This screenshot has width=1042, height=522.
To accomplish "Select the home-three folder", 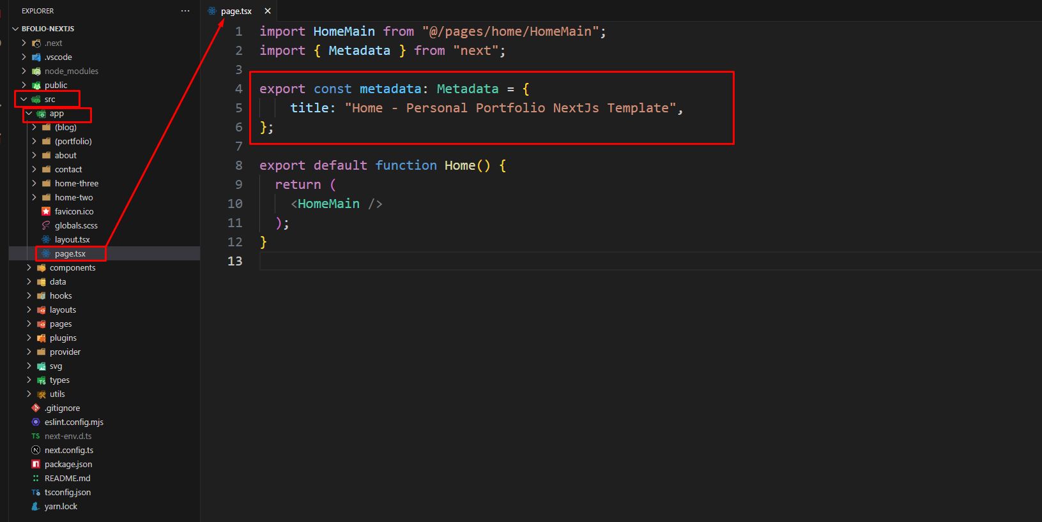I will click(76, 183).
